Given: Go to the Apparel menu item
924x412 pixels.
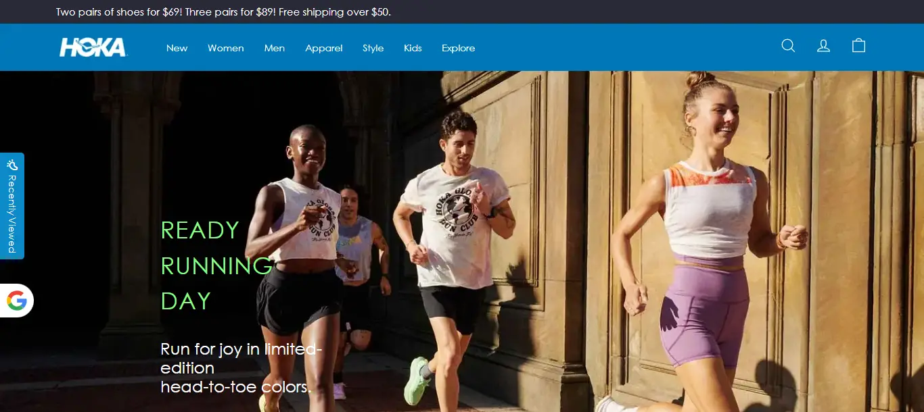Looking at the screenshot, I should 323,48.
